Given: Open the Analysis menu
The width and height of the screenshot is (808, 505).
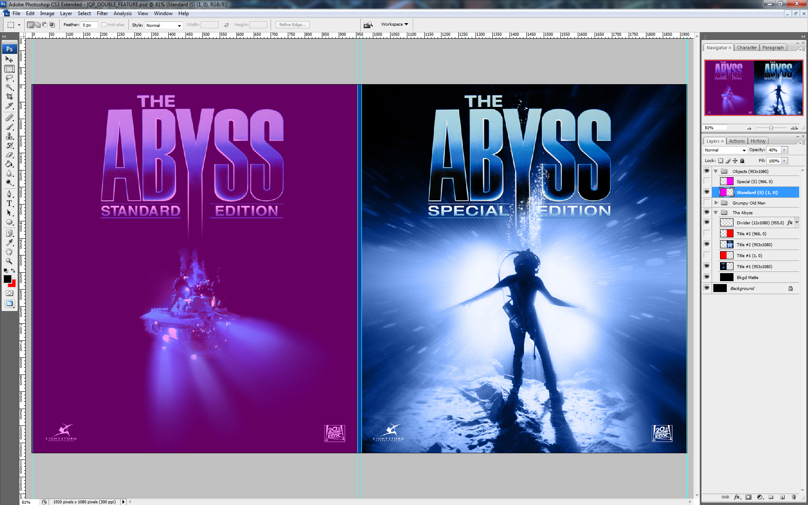Looking at the screenshot, I should pyautogui.click(x=122, y=13).
